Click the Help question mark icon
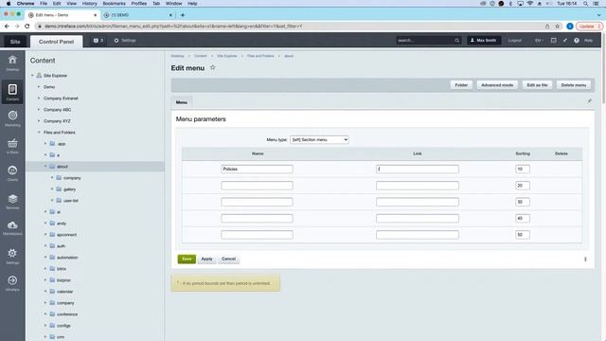Image resolution: width=606 pixels, height=341 pixels. pyautogui.click(x=577, y=40)
